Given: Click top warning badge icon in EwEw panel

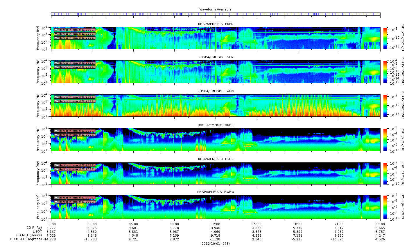Looking at the screenshot, I should tap(56, 97).
